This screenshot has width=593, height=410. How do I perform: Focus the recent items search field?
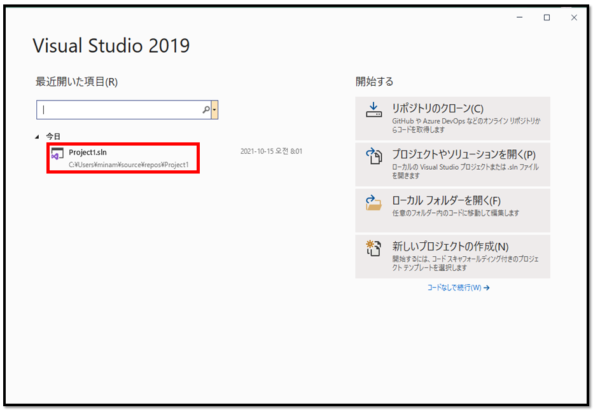123,109
